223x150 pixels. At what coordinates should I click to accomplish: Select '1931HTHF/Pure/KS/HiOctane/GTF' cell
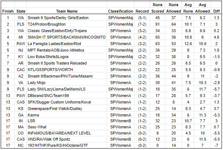[58, 145]
